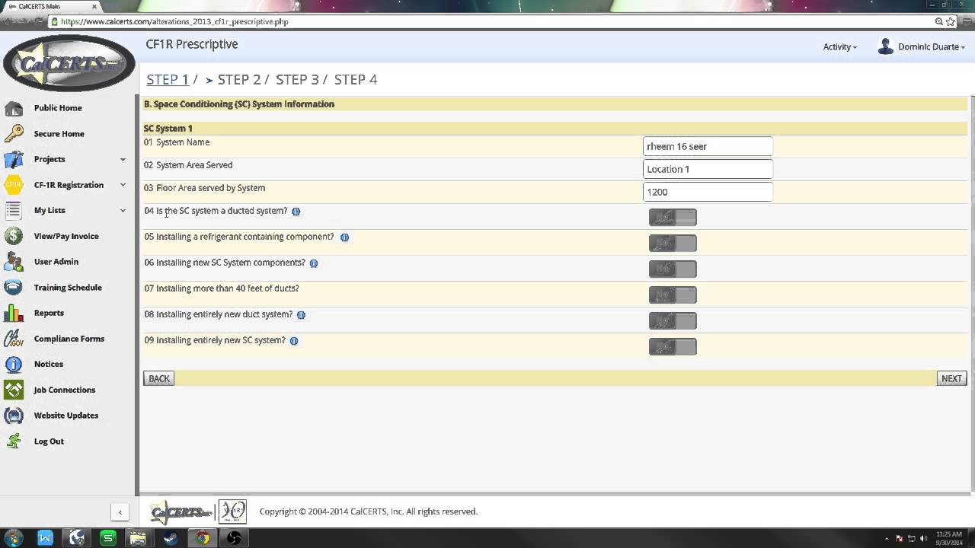Show info for new SC System components

pyautogui.click(x=314, y=263)
